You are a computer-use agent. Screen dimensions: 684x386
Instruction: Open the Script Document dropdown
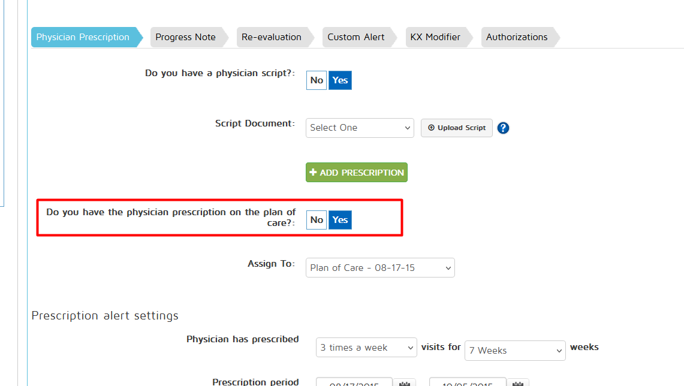[x=360, y=128]
